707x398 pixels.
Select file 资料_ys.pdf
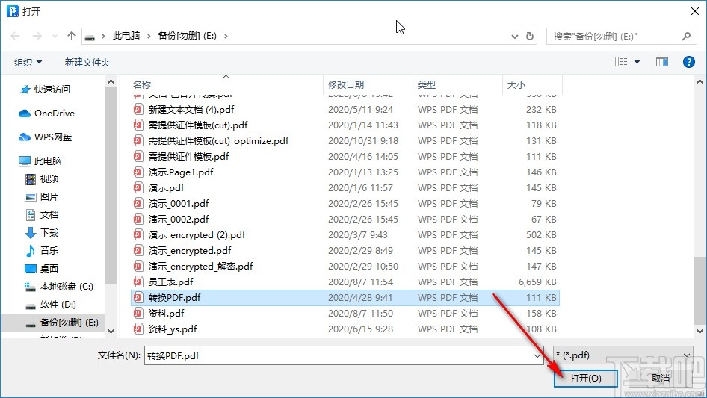pos(345,329)
